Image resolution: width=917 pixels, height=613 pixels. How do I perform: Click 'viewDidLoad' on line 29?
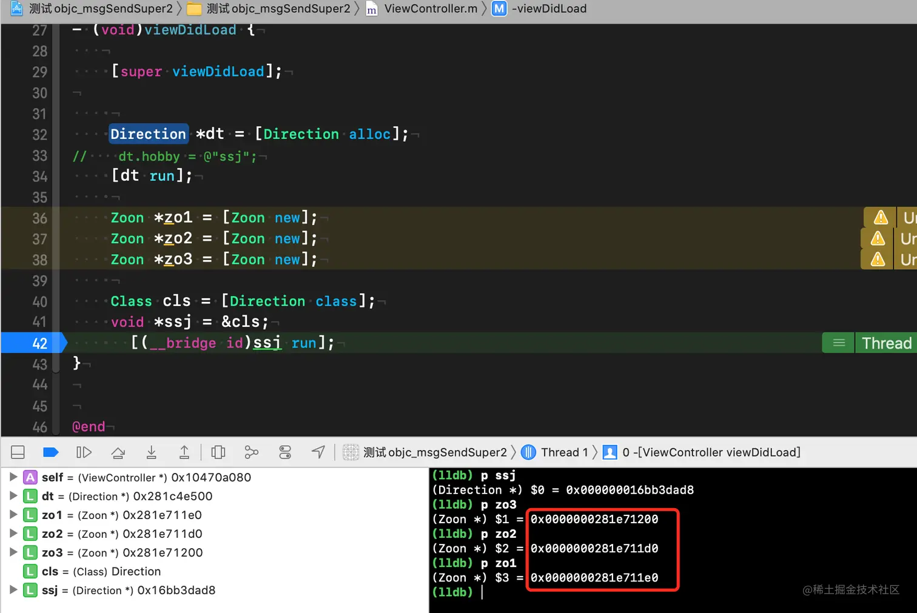[x=218, y=72]
